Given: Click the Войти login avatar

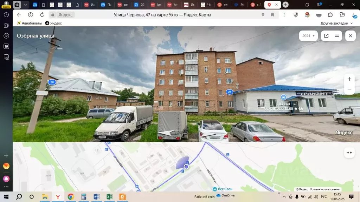Looking at the screenshot, I should (6, 5).
